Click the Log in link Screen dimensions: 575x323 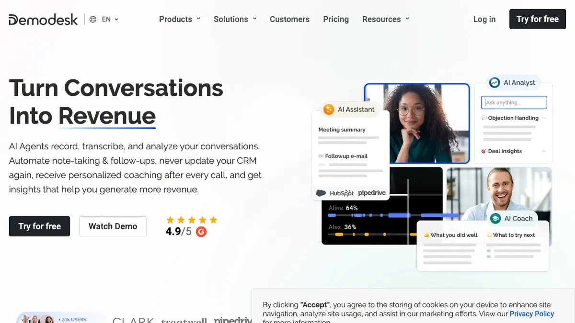point(484,19)
